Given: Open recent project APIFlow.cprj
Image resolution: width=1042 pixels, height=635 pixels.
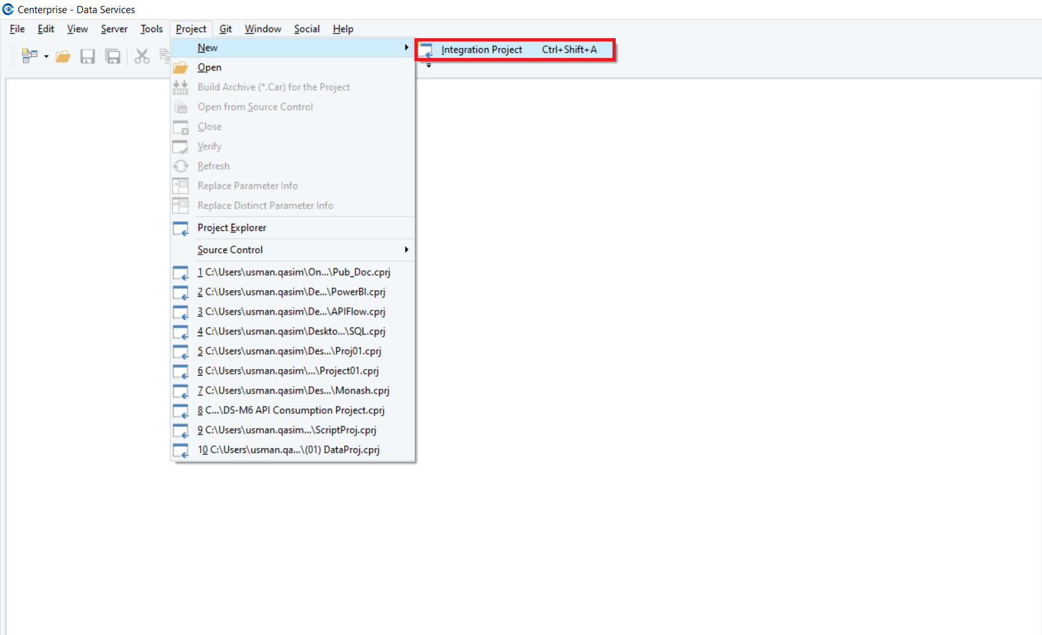Looking at the screenshot, I should click(x=293, y=312).
